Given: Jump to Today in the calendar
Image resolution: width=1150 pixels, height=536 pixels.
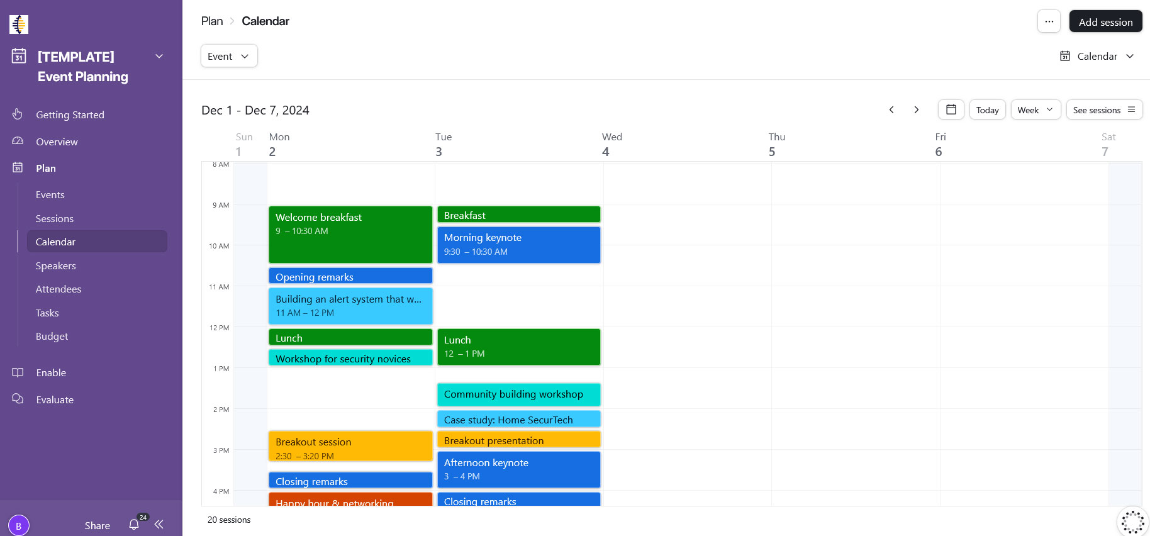Looking at the screenshot, I should [987, 109].
